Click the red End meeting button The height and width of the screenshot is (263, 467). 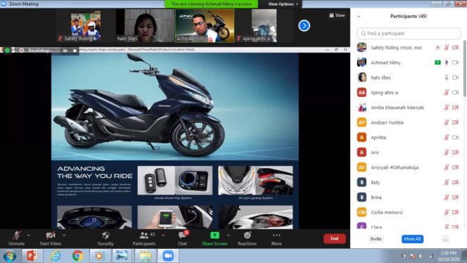click(x=335, y=238)
